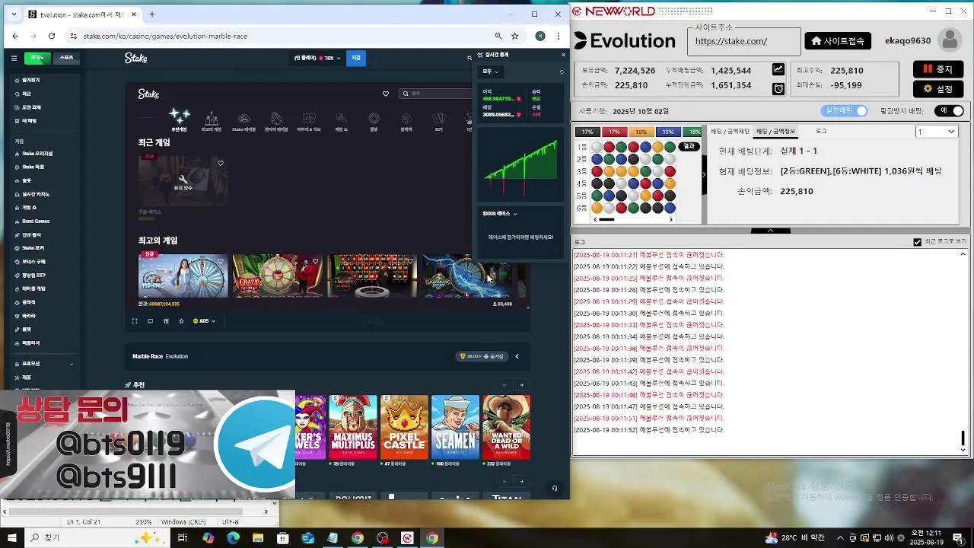Click the 사이트접속 button
The height and width of the screenshot is (548, 974).
[x=838, y=41]
